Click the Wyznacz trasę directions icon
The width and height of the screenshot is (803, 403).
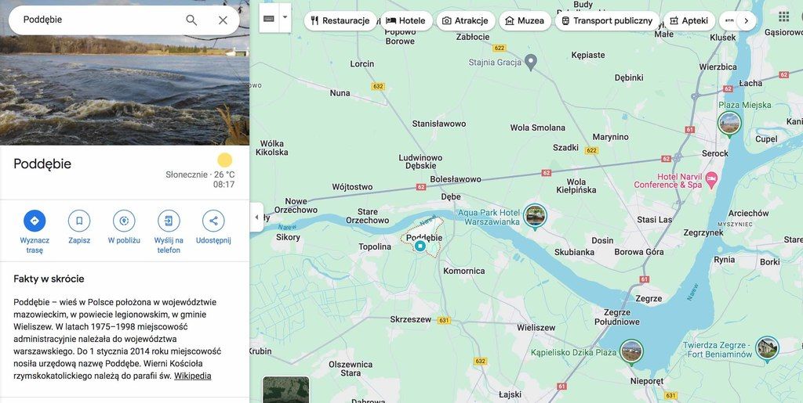point(35,221)
